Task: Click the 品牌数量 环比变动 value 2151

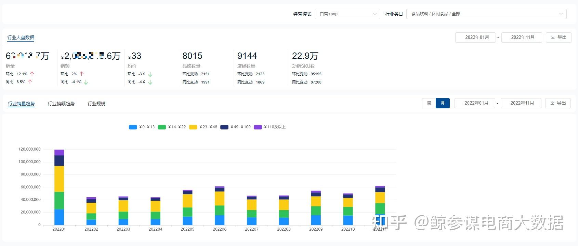Action: 205,74
